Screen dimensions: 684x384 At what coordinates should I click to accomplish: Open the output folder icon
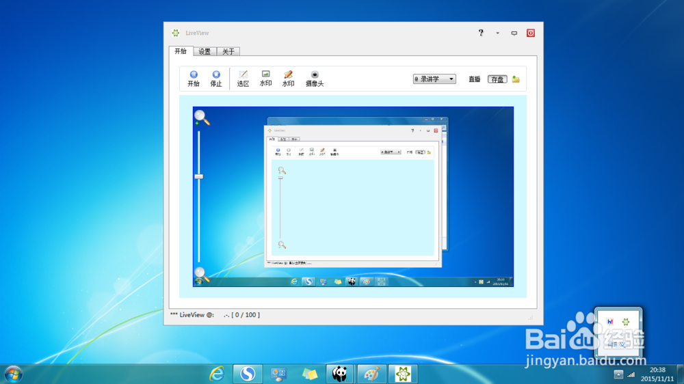click(x=516, y=79)
